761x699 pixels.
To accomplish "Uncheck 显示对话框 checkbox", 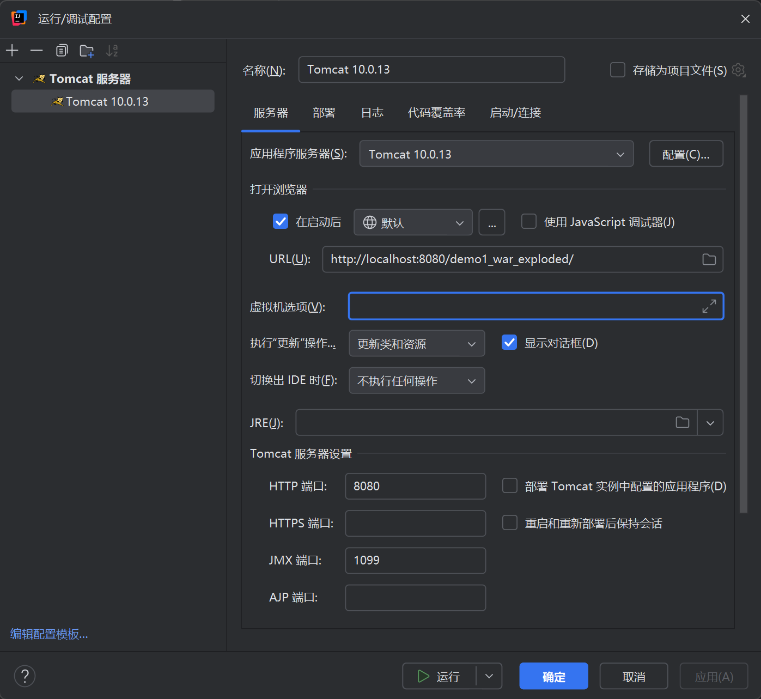I will [509, 343].
